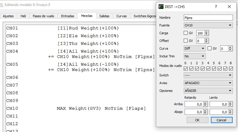Open the Opciones AÑADIR dropdown
The height and width of the screenshot is (132, 238).
point(208,91)
